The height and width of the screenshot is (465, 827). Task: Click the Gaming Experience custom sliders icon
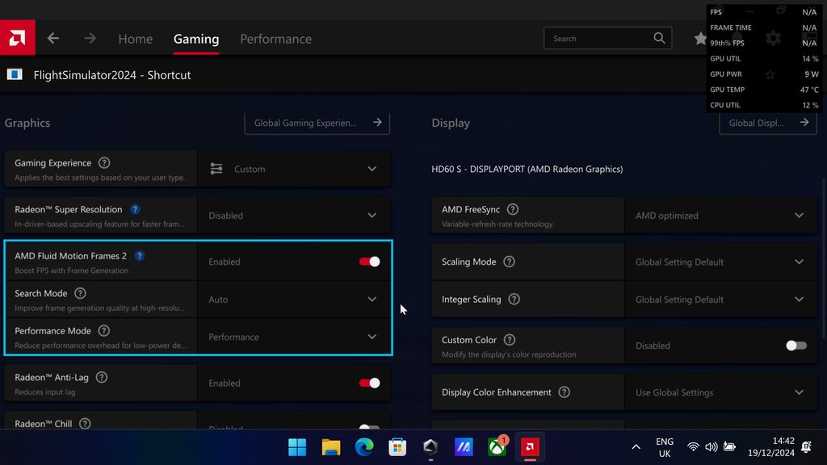216,169
